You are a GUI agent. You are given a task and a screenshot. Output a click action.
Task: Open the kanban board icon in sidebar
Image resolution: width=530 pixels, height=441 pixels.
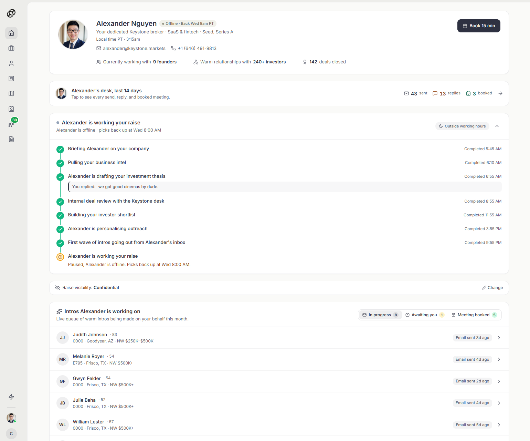(11, 79)
